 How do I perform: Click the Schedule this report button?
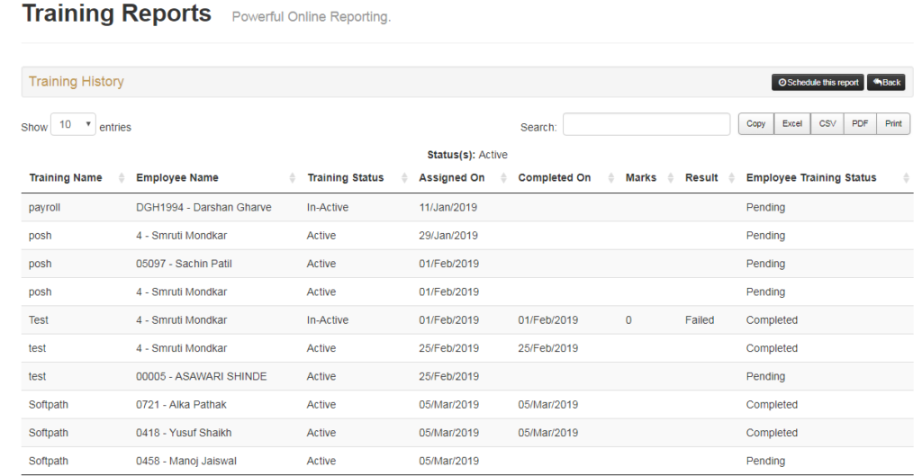pyautogui.click(x=818, y=82)
